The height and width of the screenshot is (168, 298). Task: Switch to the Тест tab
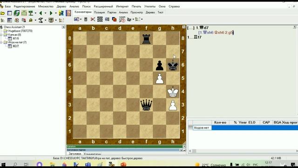(160, 13)
